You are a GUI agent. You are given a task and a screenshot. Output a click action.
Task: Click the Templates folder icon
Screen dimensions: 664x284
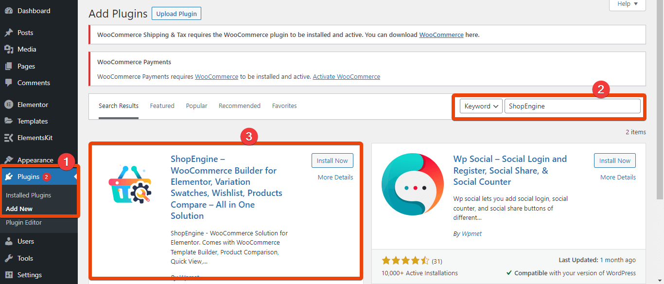coord(9,121)
